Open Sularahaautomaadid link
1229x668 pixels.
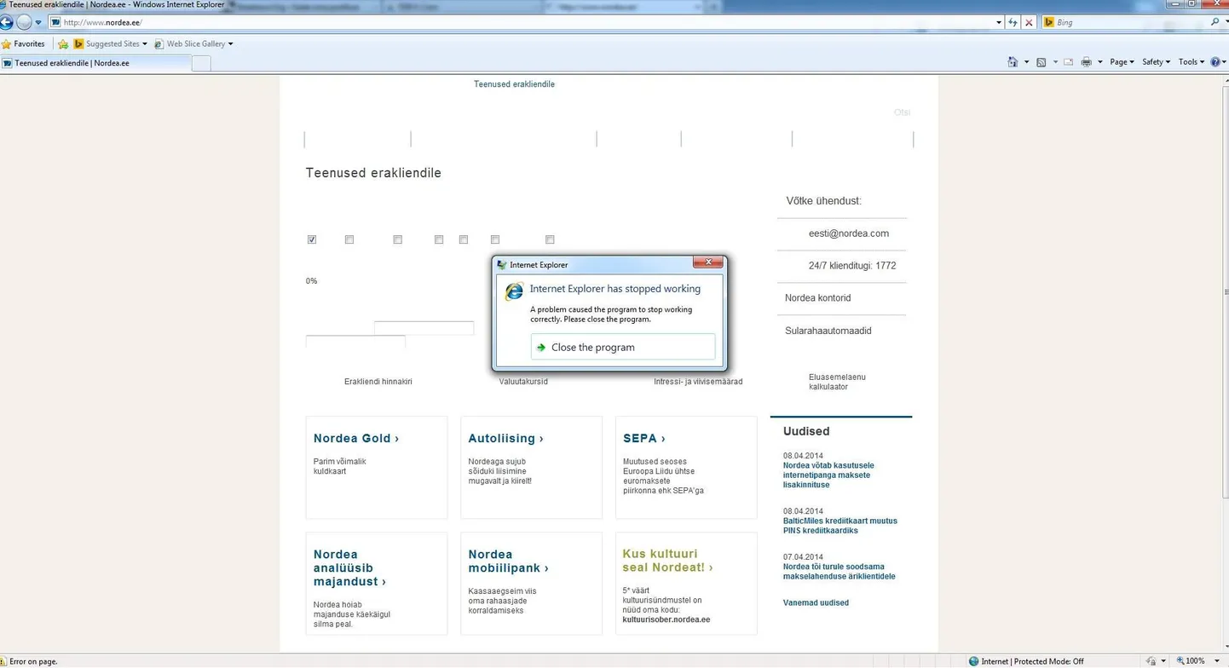pyautogui.click(x=828, y=331)
